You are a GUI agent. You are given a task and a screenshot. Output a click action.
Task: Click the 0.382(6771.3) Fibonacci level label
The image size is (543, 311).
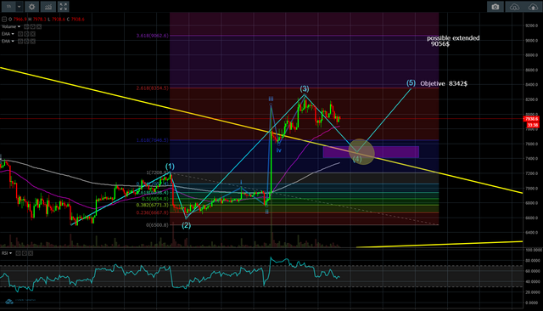(x=153, y=206)
